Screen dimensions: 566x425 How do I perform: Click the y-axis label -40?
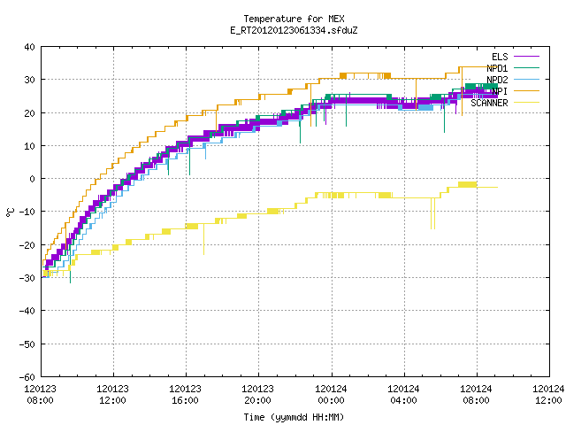pos(27,311)
